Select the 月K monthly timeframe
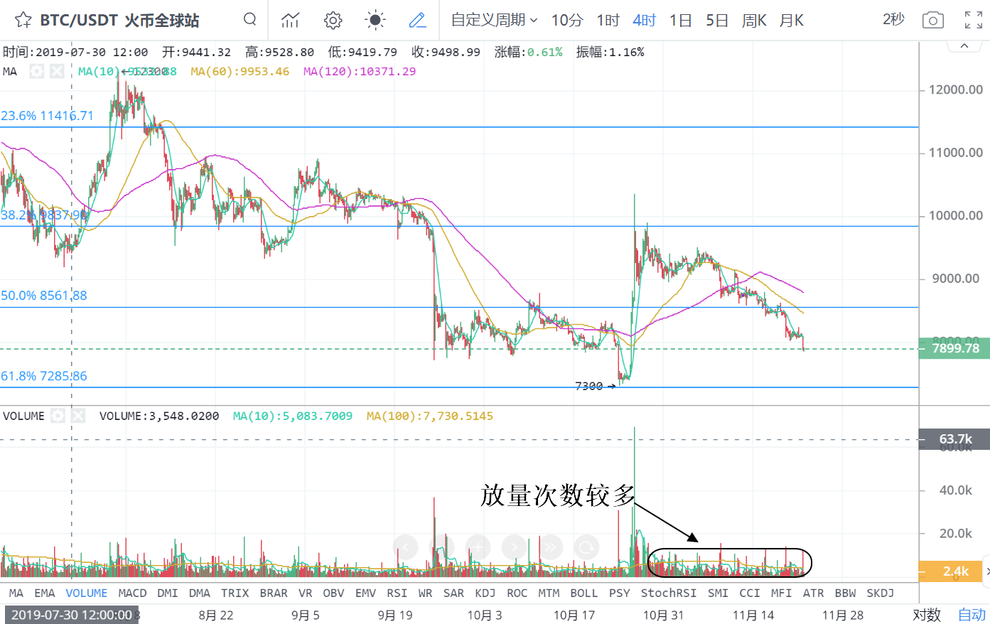Viewport: 990px width, 624px height. (x=791, y=20)
